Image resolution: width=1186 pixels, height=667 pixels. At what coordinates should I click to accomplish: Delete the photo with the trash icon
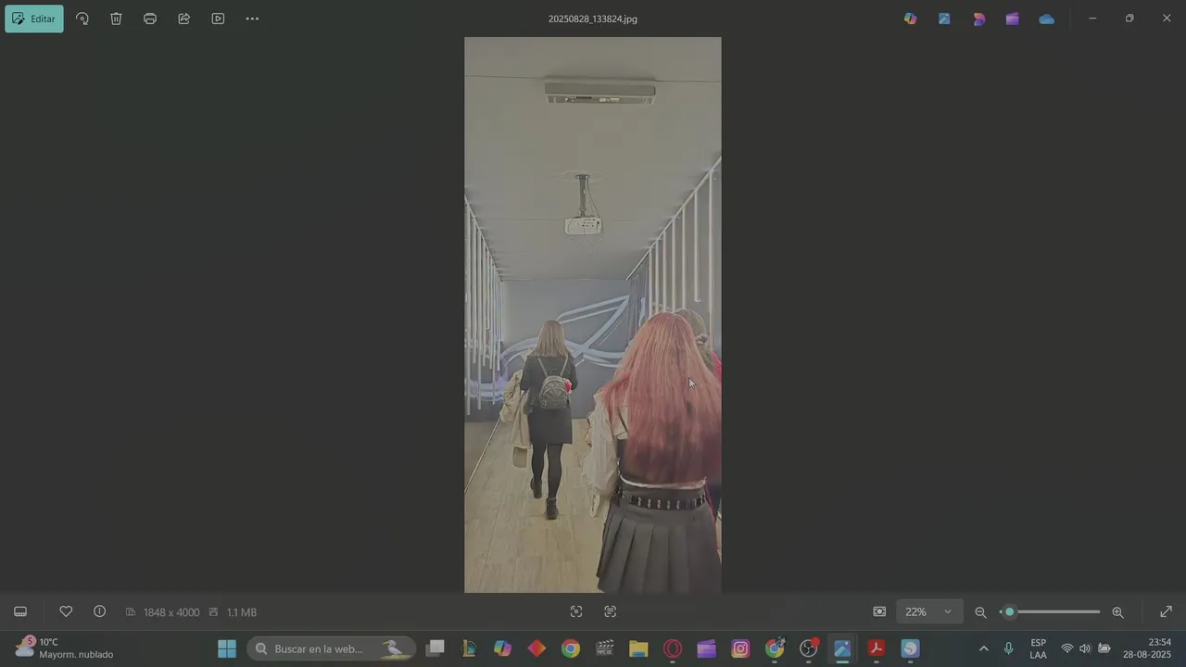(116, 19)
